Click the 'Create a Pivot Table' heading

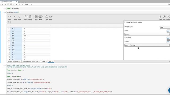[x=133, y=22]
